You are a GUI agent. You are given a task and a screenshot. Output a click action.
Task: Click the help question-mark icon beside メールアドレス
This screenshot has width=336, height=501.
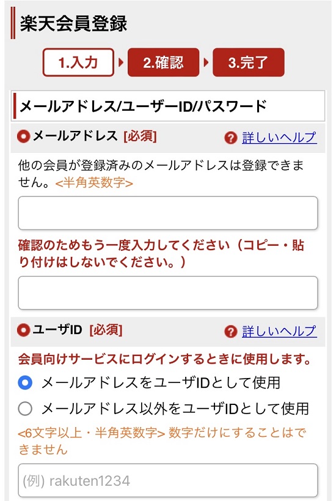(x=231, y=138)
